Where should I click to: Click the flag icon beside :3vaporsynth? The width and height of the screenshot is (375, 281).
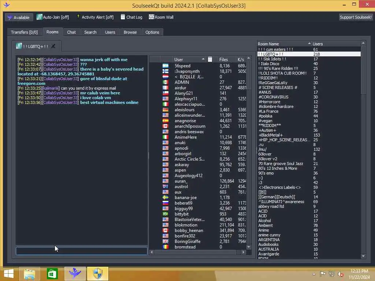point(166,71)
